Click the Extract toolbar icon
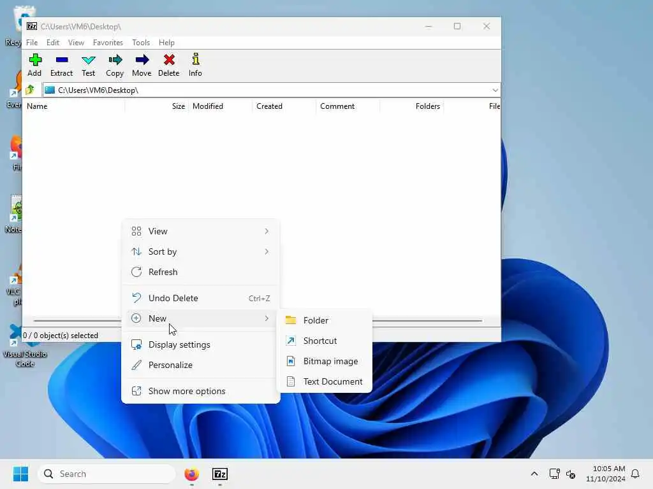Screen dimensions: 653x489 [62, 66]
